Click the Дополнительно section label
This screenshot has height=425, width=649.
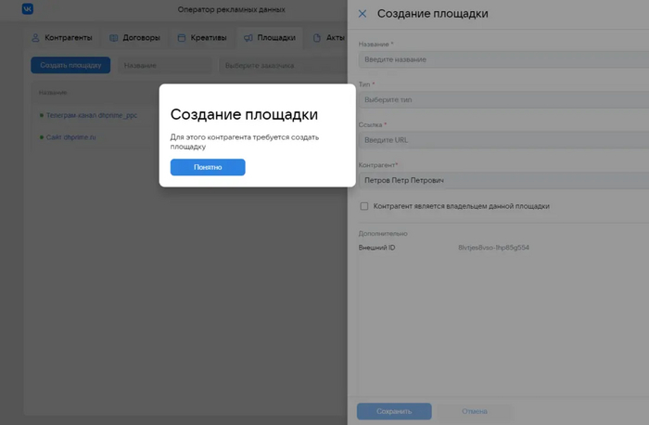pos(383,234)
